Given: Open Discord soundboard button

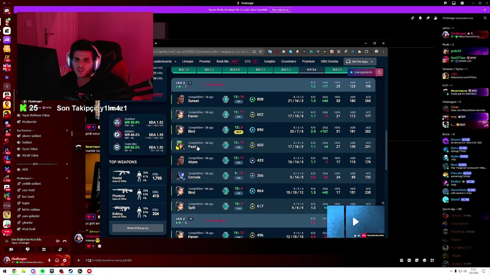Looking at the screenshot, I should tap(60, 249).
